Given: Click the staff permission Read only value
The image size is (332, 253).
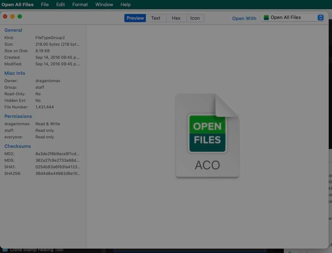Looking at the screenshot, I should click(45, 130).
